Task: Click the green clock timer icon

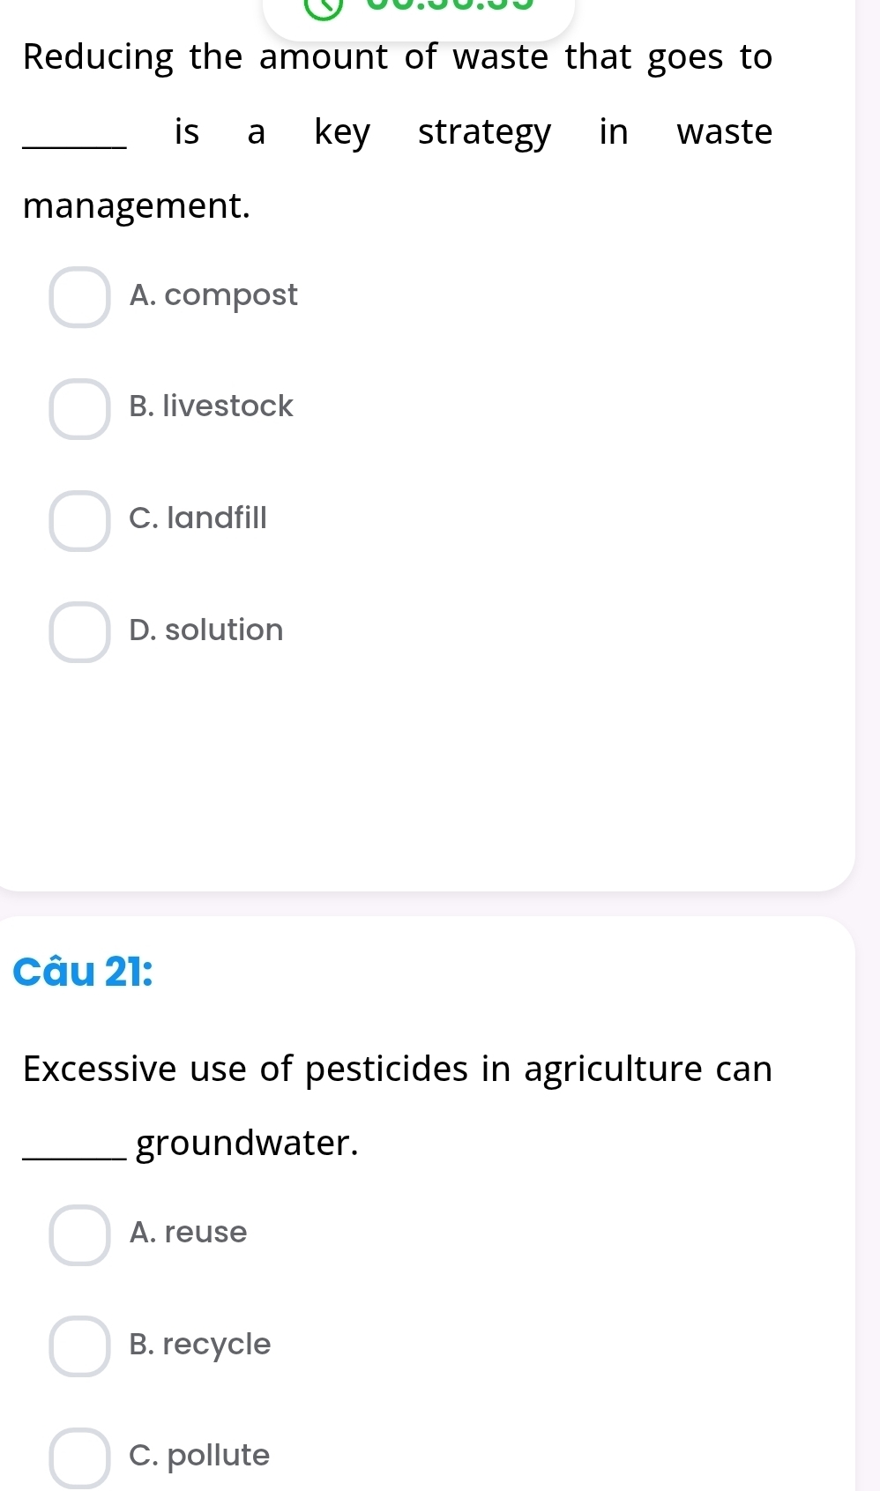Action: tap(323, 5)
